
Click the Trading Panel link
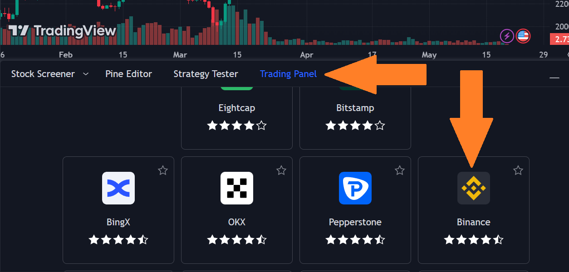(288, 73)
